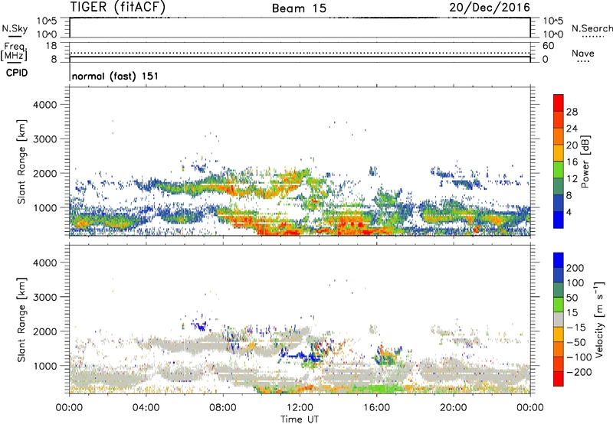
Task: Click the '-100' velocity colorbar tick label
Action: tap(579, 357)
